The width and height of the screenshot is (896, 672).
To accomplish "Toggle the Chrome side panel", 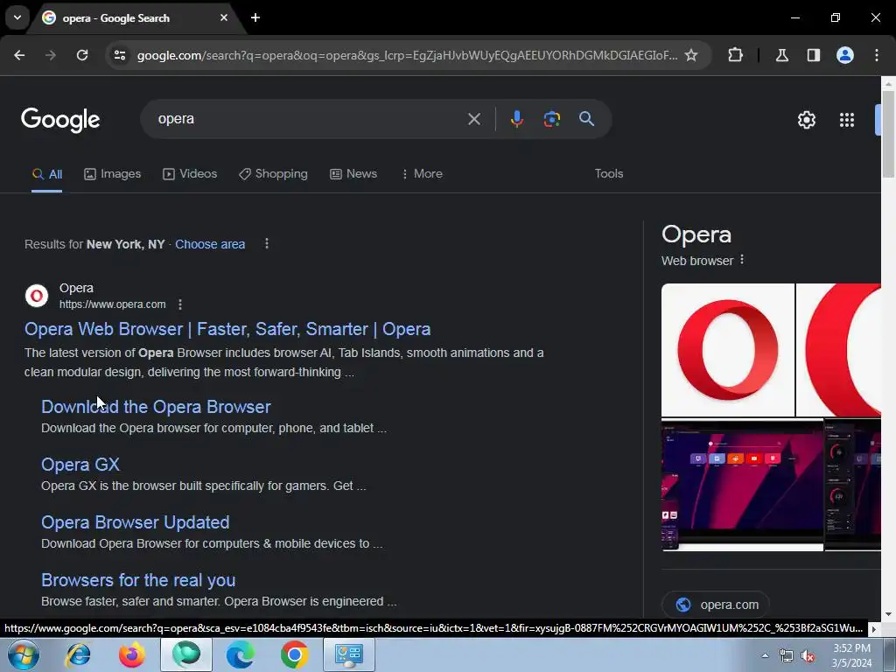I will pos(814,55).
